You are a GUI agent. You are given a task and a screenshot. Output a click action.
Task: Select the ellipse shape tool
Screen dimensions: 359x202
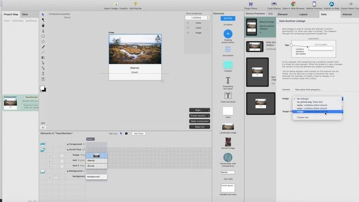[x=43, y=42]
